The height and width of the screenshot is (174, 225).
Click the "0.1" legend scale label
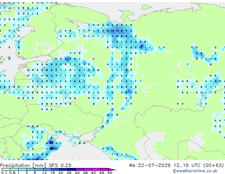[x=4, y=173]
